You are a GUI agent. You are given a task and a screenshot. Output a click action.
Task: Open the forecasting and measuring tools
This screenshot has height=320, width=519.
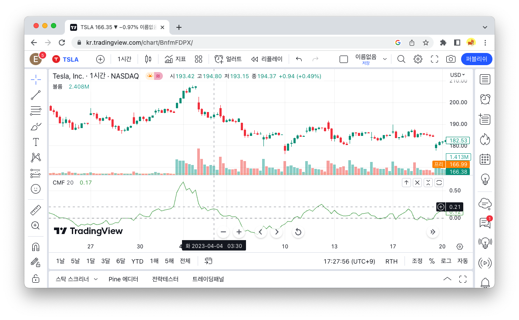[x=36, y=173]
